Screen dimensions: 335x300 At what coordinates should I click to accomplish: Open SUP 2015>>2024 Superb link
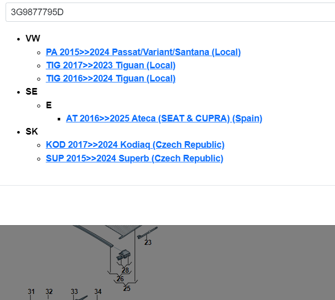pyautogui.click(x=135, y=158)
